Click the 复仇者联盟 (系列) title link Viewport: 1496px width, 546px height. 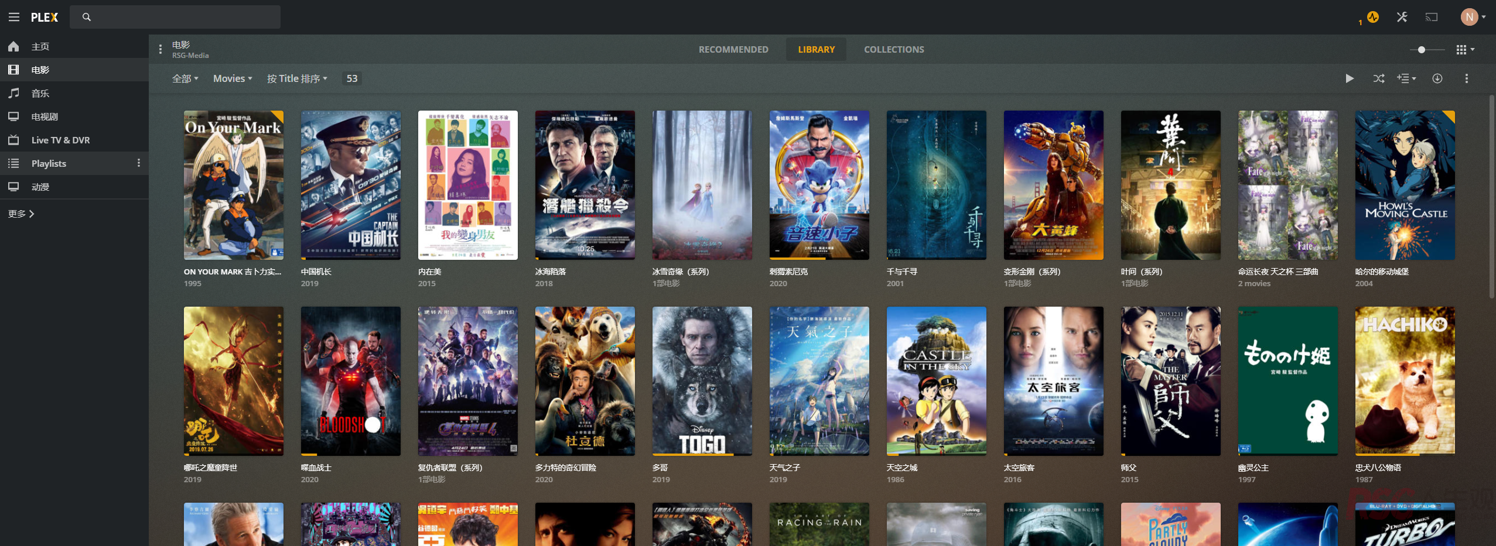click(450, 468)
